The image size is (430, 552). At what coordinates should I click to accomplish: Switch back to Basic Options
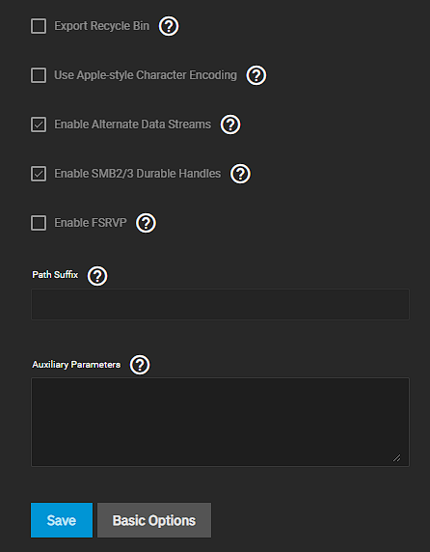154,520
